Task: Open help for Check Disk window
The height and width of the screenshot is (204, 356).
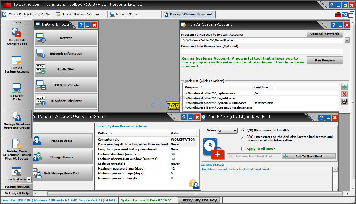Action: click(x=321, y=117)
